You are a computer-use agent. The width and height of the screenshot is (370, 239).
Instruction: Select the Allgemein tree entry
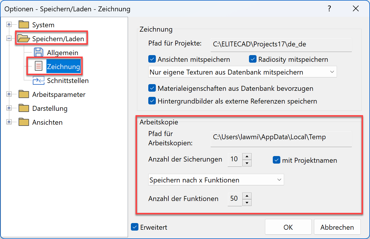tap(62, 52)
